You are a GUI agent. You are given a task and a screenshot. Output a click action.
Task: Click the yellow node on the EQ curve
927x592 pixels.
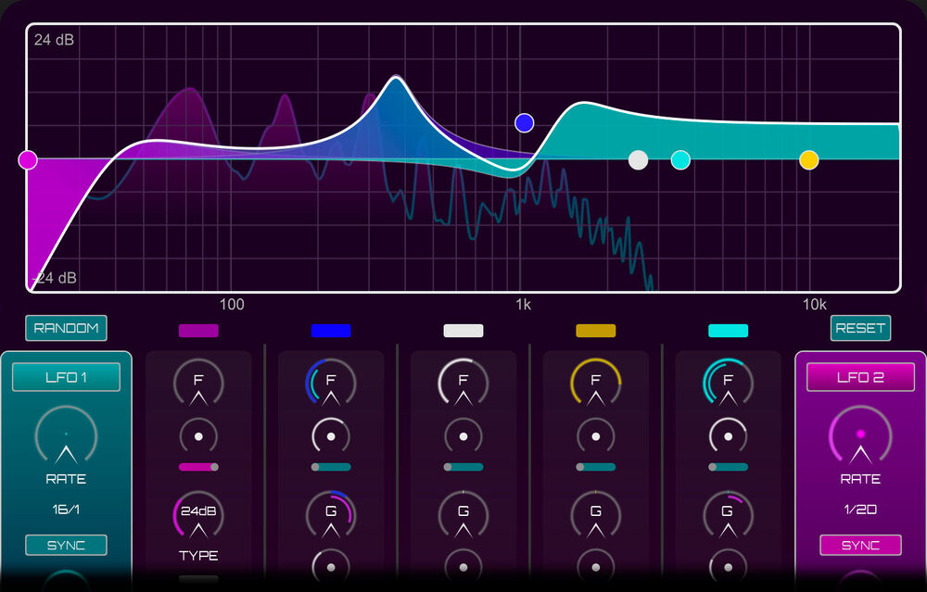coord(808,159)
